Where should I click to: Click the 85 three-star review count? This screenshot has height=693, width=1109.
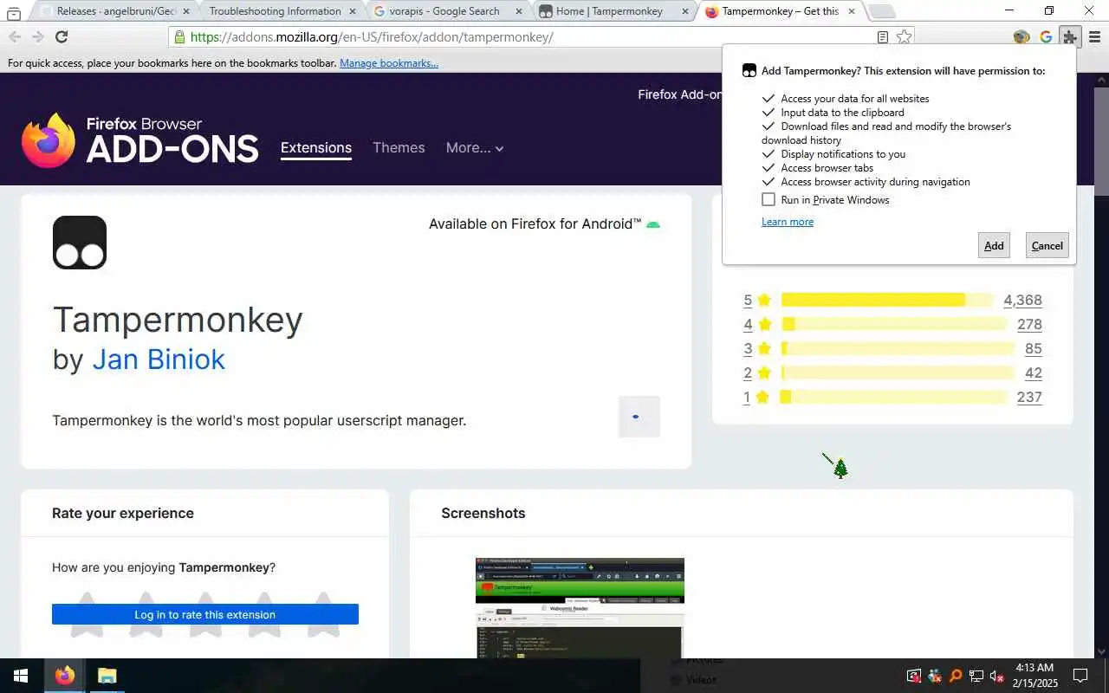pos(1034,349)
